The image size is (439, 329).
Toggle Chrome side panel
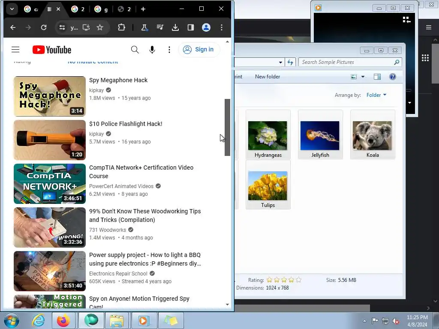191,27
